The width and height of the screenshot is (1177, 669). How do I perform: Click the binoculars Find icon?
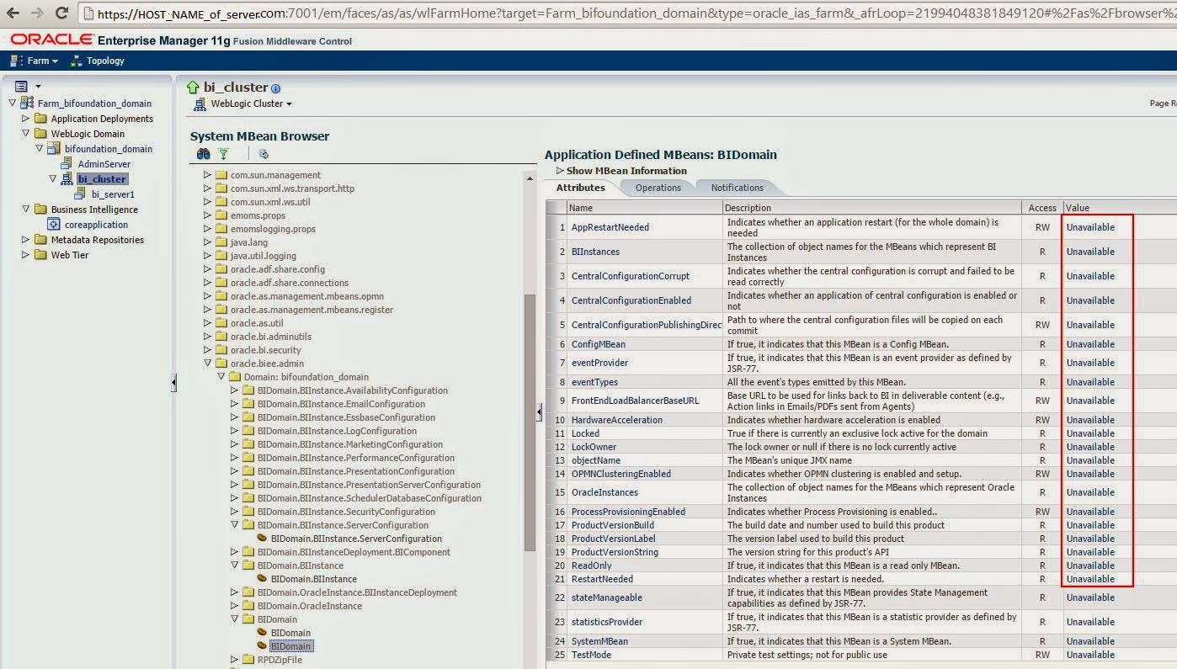point(203,154)
